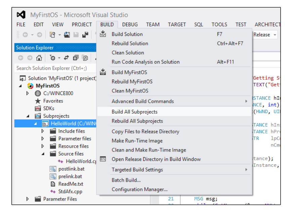285x217 pixels.
Task: Choose Build All Subprojects
Action: [174, 112]
